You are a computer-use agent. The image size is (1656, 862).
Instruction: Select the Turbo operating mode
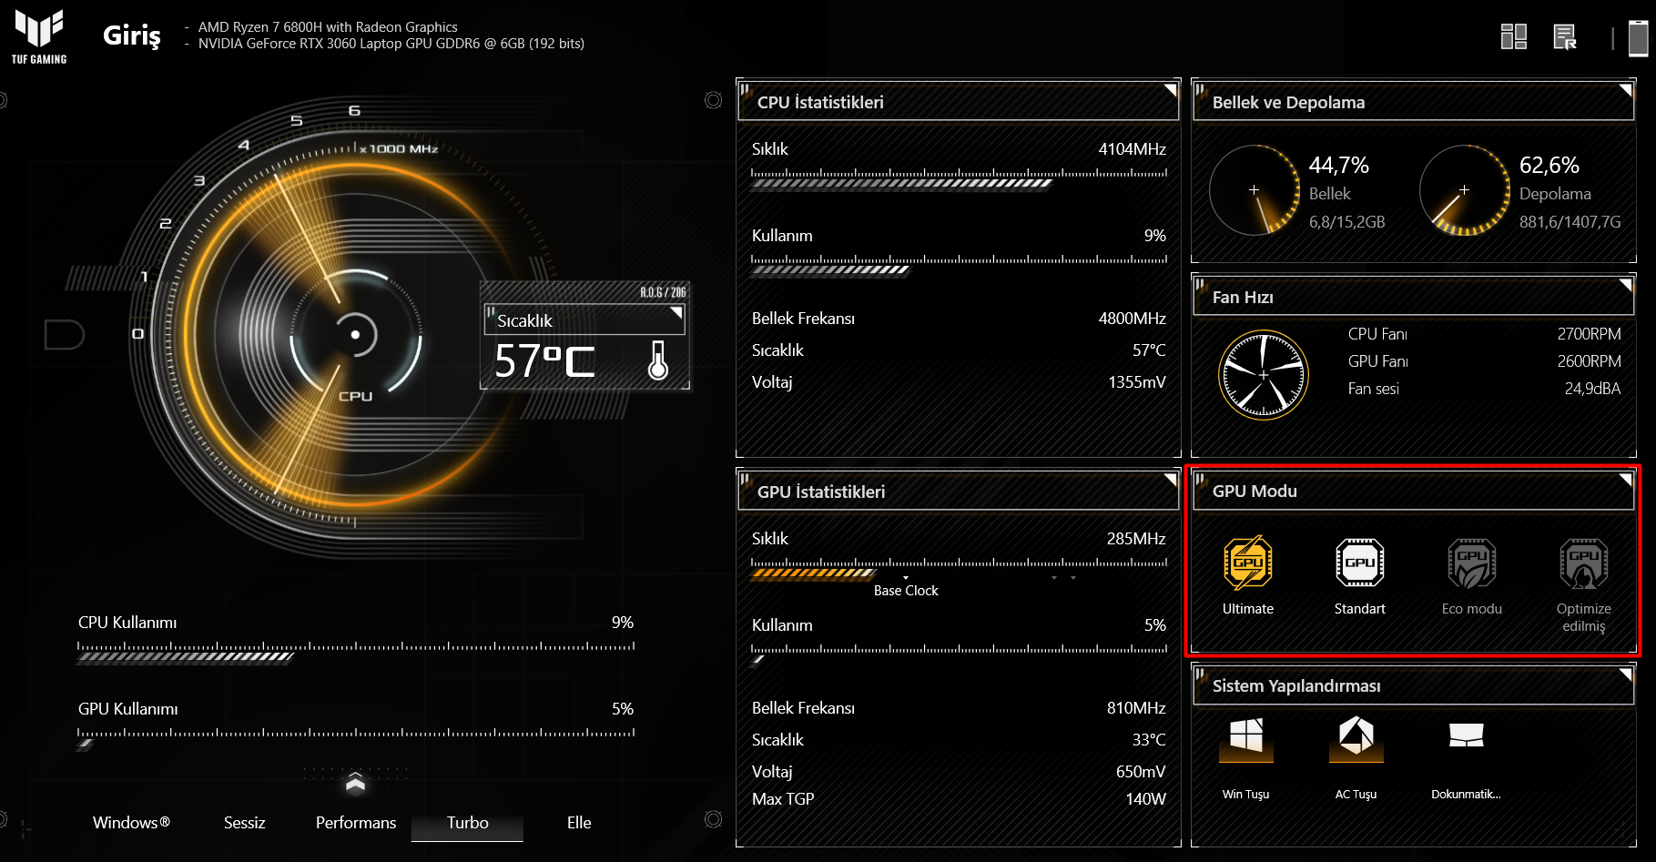[468, 823]
